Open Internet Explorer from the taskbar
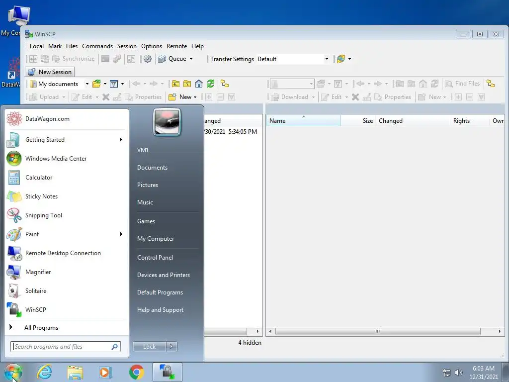The height and width of the screenshot is (382, 509). coord(44,372)
